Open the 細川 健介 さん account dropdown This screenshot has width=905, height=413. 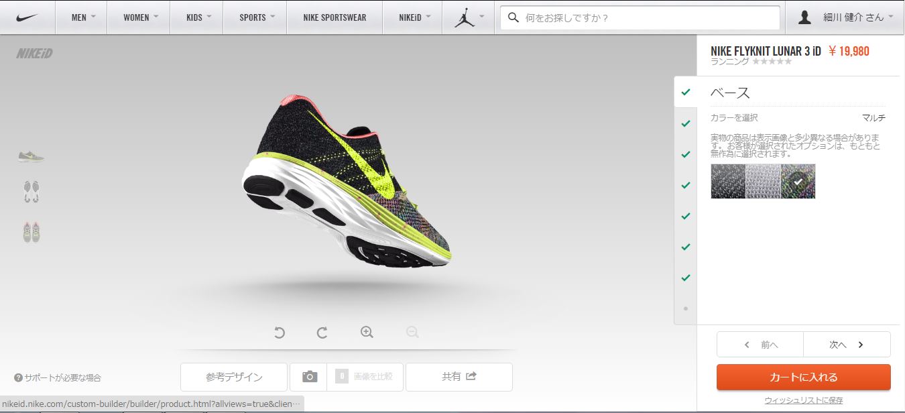[x=859, y=17]
